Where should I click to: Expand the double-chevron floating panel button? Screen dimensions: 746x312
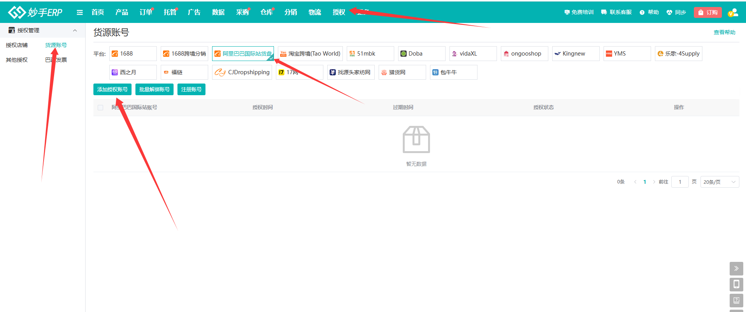tap(736, 268)
